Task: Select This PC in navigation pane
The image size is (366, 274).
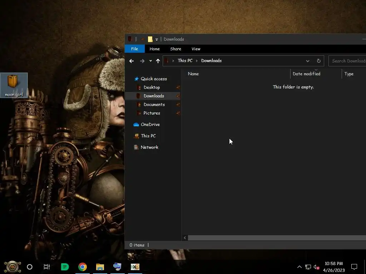Action: [x=148, y=136]
